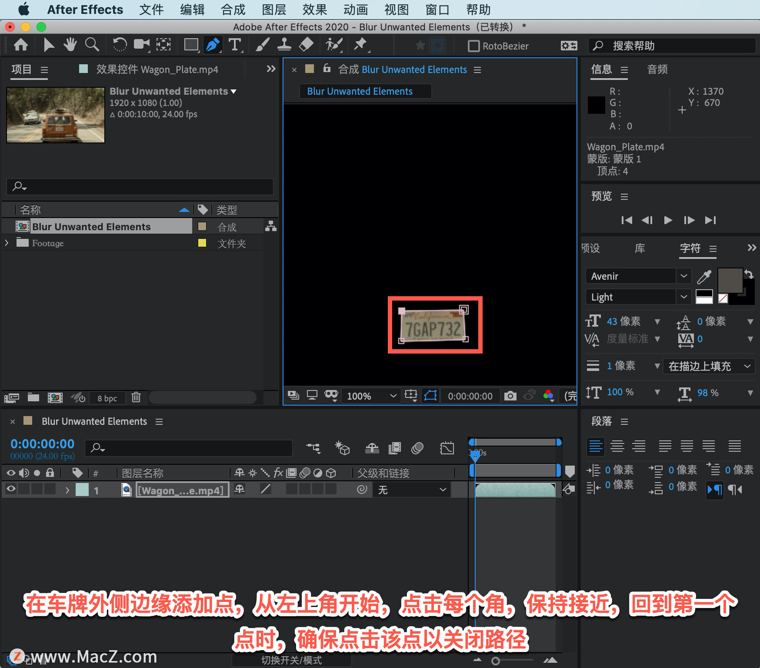This screenshot has width=760, height=668.
Task: Click the viewer timecode 0:00:00:00
Action: [470, 396]
